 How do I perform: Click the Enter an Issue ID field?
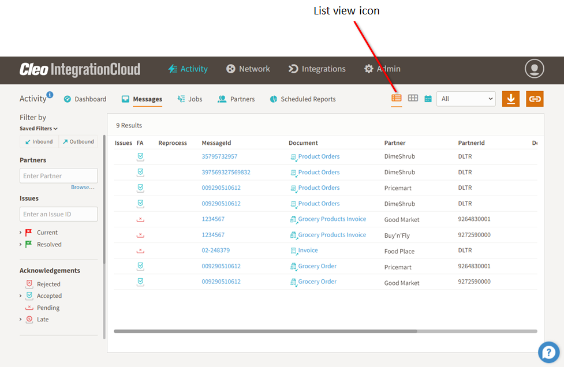58,214
